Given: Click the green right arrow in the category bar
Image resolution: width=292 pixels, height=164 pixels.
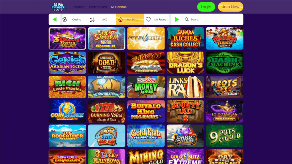Looking at the screenshot, I should click(177, 19).
